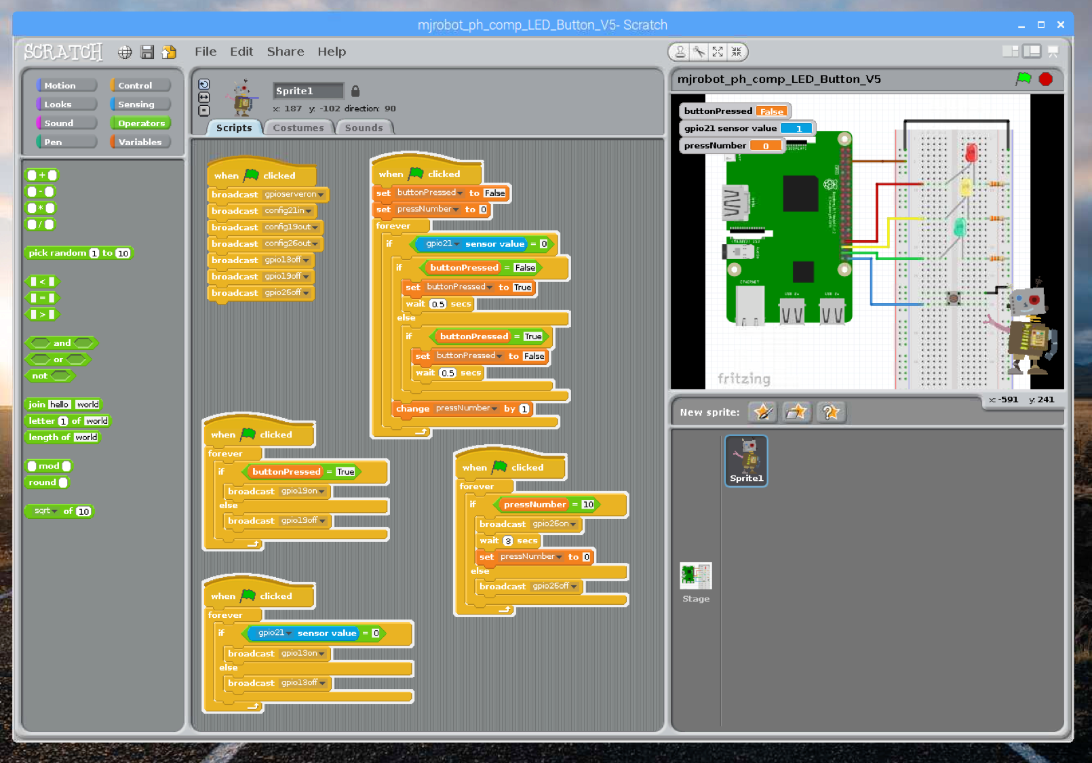
Task: Save the project using the disk icon
Action: [147, 52]
